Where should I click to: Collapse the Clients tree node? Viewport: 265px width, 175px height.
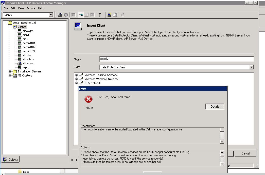coord(10,27)
